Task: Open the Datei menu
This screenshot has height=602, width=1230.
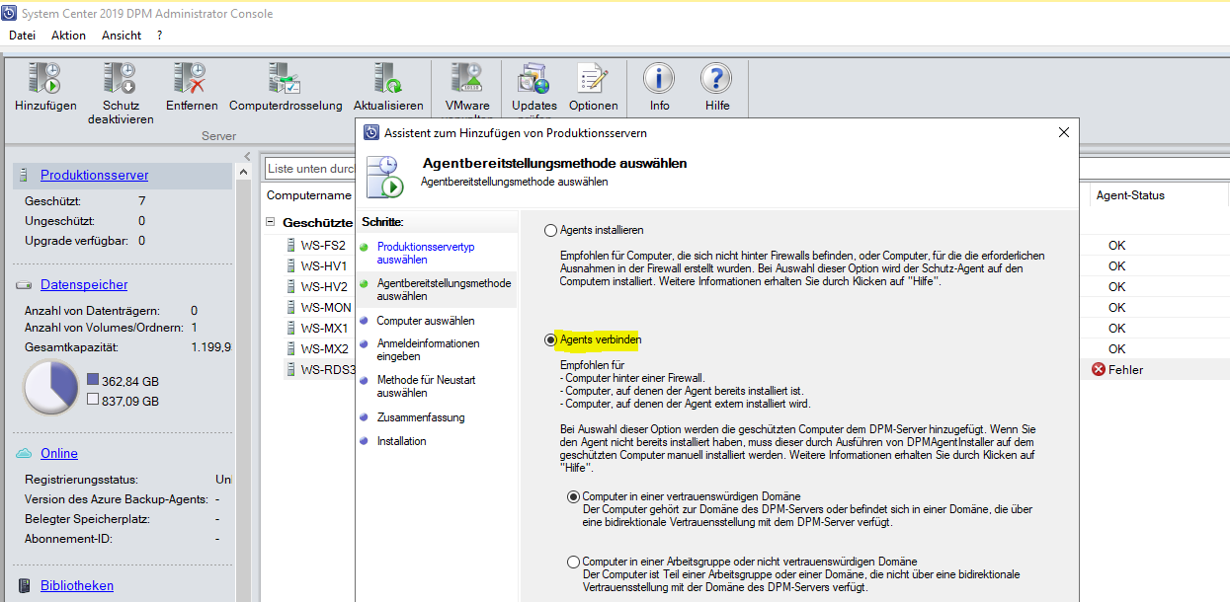Action: (22, 35)
